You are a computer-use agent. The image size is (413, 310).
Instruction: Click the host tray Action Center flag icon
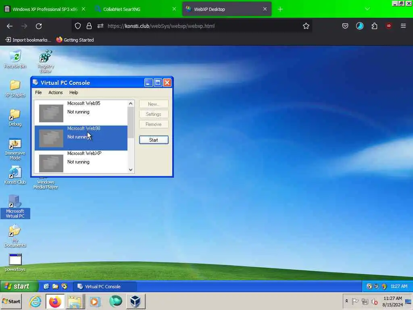pyautogui.click(x=355, y=301)
